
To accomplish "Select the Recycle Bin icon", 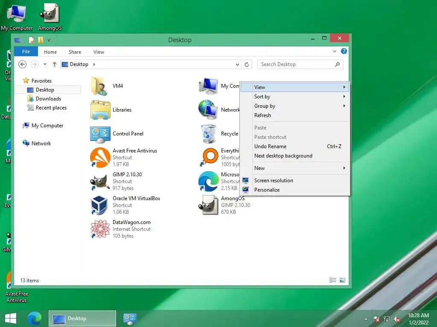I will coord(209,134).
